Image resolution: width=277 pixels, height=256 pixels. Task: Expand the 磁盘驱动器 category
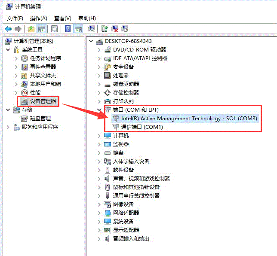99,84
